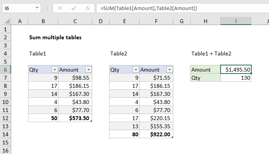The image size is (269, 154).
Task: Open Table1 Qty filter dropdown
Action: (x=54, y=70)
